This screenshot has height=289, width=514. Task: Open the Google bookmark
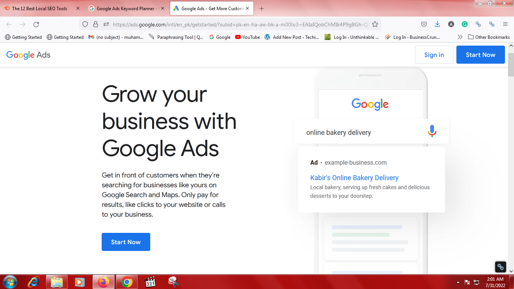(220, 37)
